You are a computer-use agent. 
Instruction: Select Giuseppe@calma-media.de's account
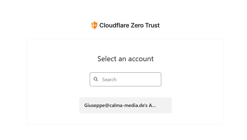tap(125, 105)
